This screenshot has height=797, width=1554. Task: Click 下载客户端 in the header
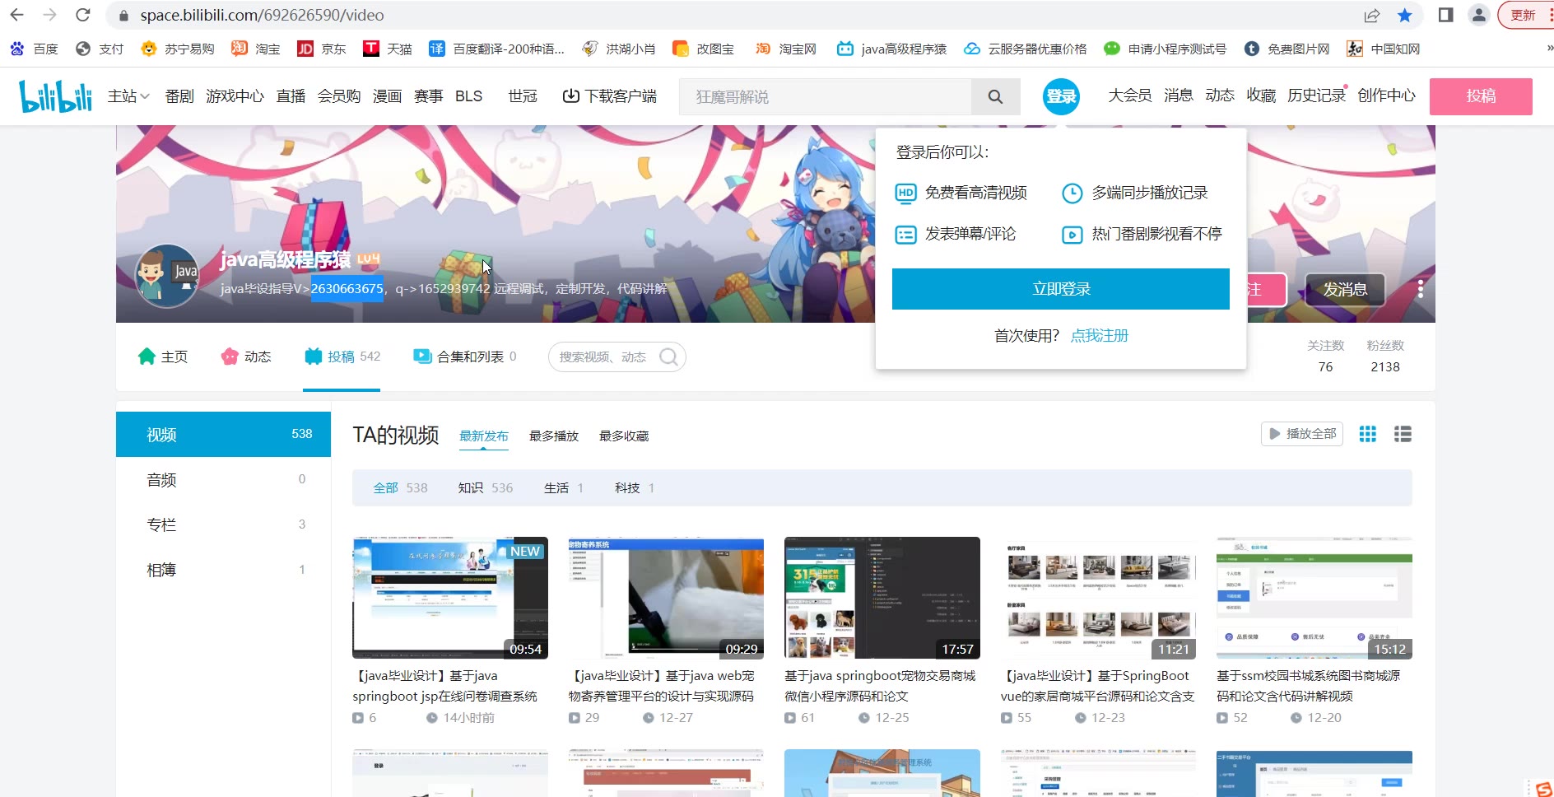(609, 96)
